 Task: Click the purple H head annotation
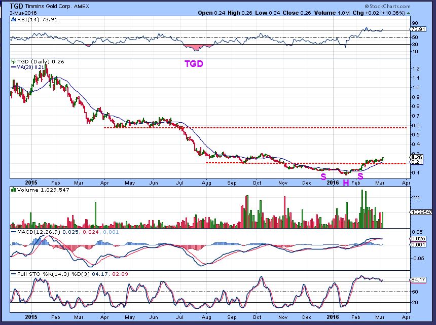[x=346, y=183]
